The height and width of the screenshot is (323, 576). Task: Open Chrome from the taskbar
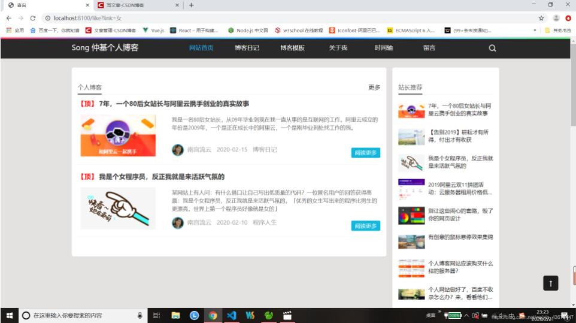coord(213,315)
